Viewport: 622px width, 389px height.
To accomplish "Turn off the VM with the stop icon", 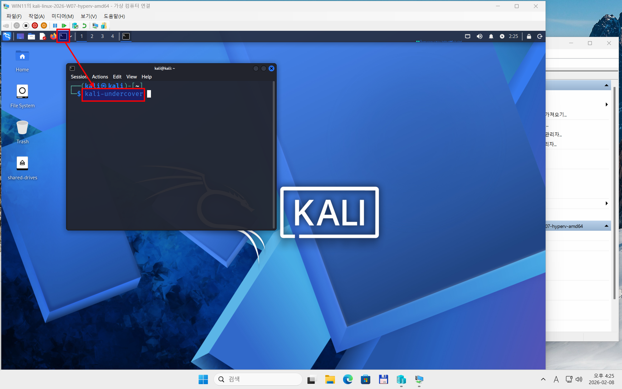I will [x=26, y=26].
